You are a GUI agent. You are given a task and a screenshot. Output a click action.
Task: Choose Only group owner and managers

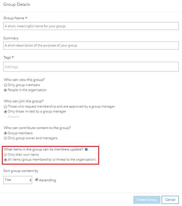click(5, 138)
